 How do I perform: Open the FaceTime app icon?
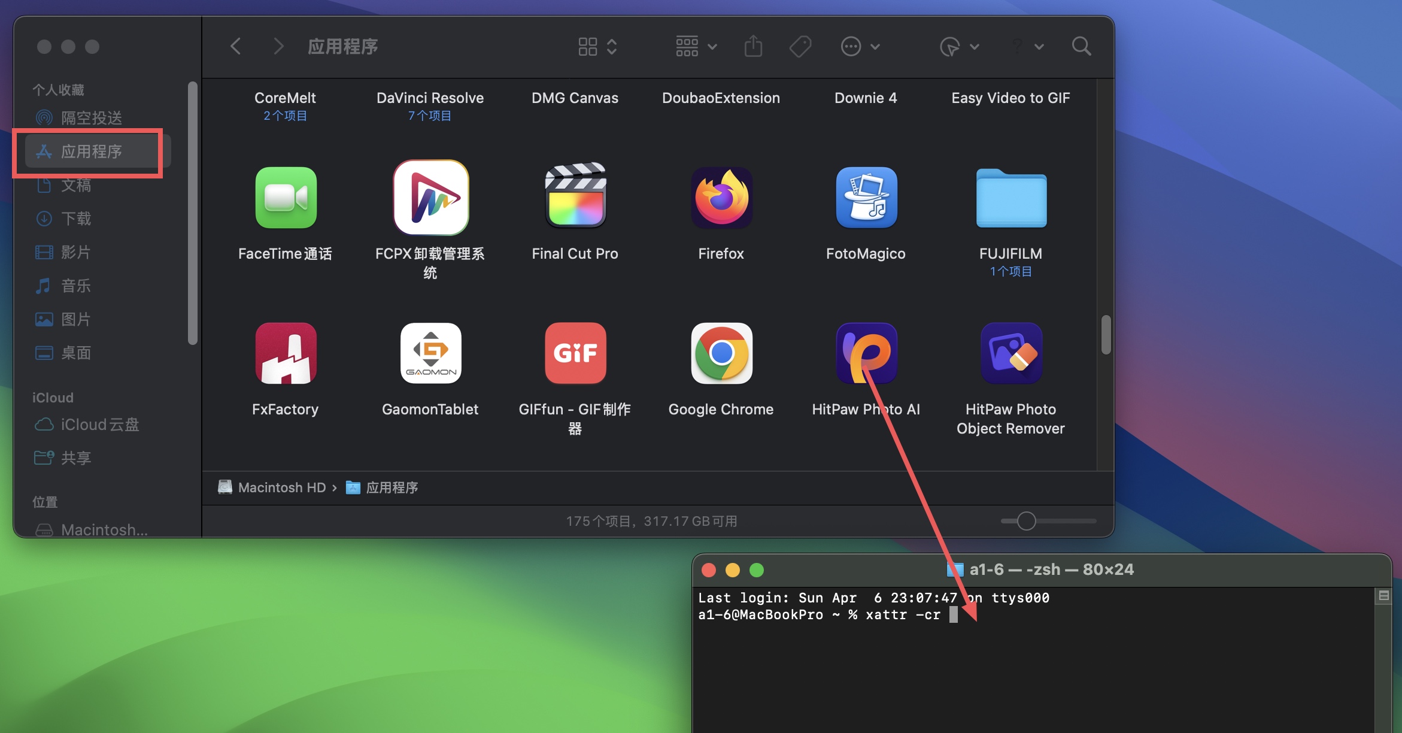tap(286, 198)
